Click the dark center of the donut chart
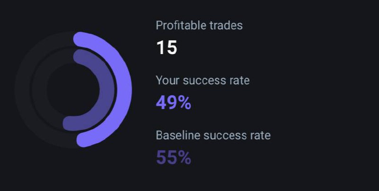 tap(72, 90)
